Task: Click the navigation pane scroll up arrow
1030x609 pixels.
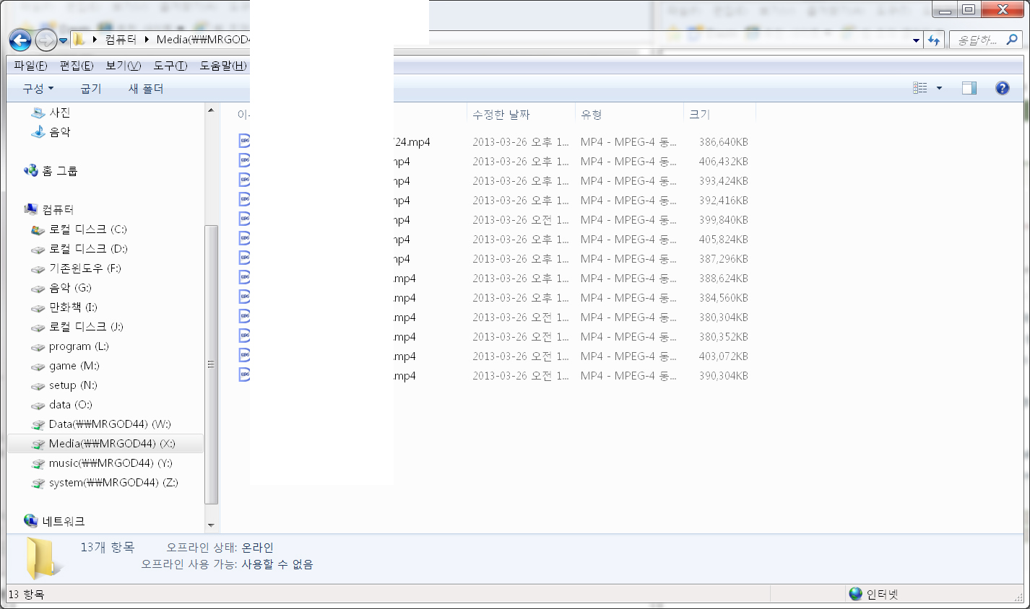Action: click(x=211, y=110)
